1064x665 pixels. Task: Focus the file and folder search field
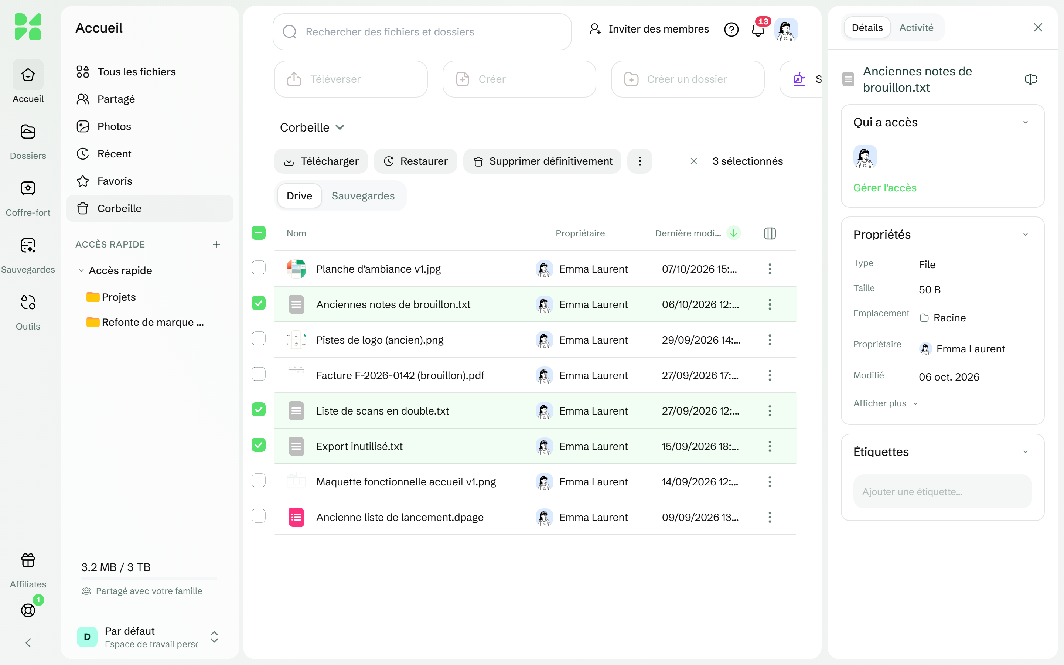click(x=422, y=32)
